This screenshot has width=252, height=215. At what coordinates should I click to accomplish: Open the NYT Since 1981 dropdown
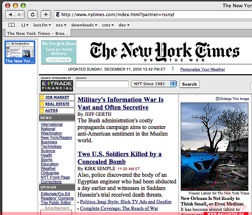[154, 84]
